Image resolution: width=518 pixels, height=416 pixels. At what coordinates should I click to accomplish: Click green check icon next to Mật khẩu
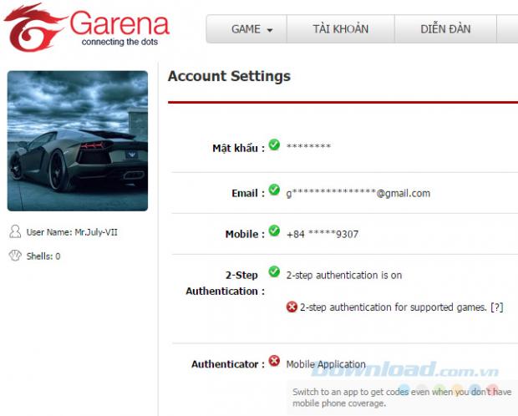pyautogui.click(x=274, y=145)
